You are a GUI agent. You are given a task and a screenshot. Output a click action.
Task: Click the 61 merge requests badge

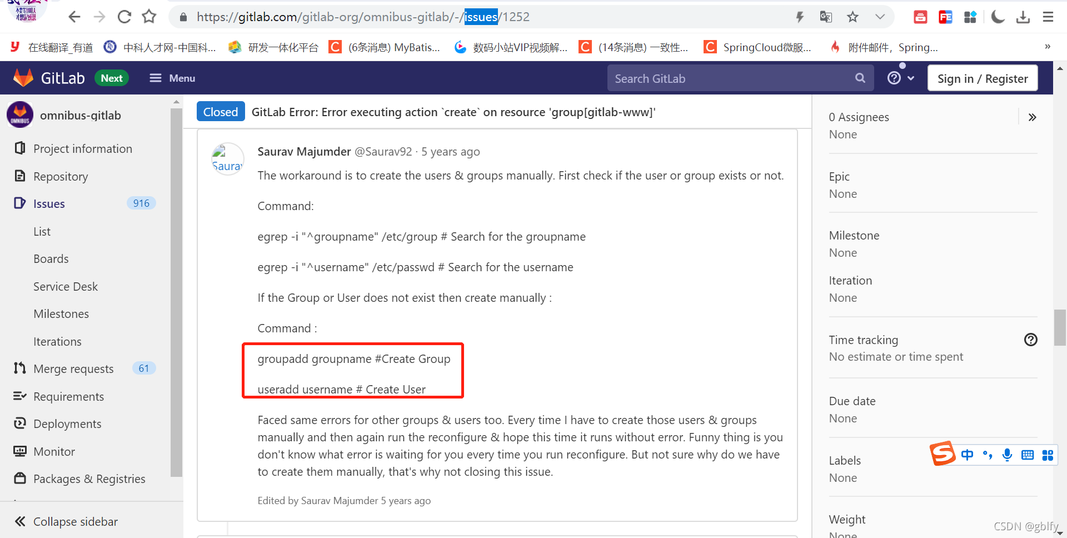pos(144,368)
